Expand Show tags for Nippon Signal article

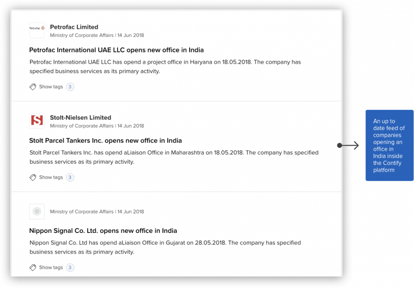(x=51, y=267)
